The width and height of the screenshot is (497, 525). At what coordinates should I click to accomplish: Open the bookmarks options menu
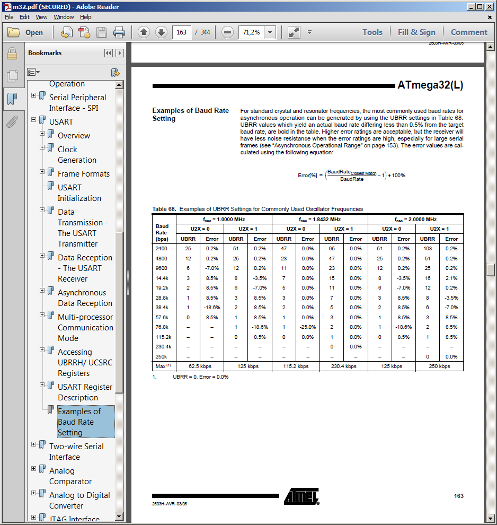point(33,72)
